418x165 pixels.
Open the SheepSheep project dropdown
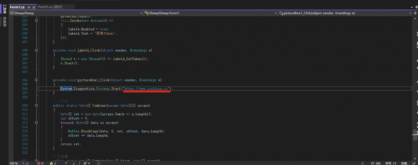[x=142, y=13]
